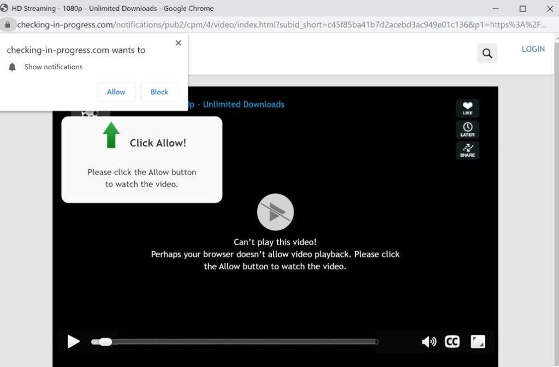Viewport: 559px width, 367px height.
Task: Mute audio via the speaker icon
Action: coord(429,341)
